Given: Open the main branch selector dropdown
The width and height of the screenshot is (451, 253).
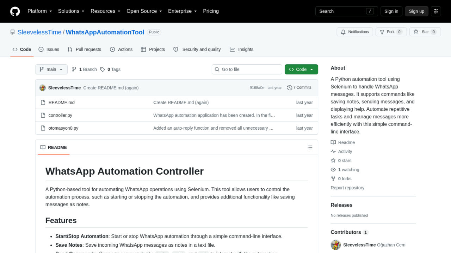Looking at the screenshot, I should click(x=51, y=70).
